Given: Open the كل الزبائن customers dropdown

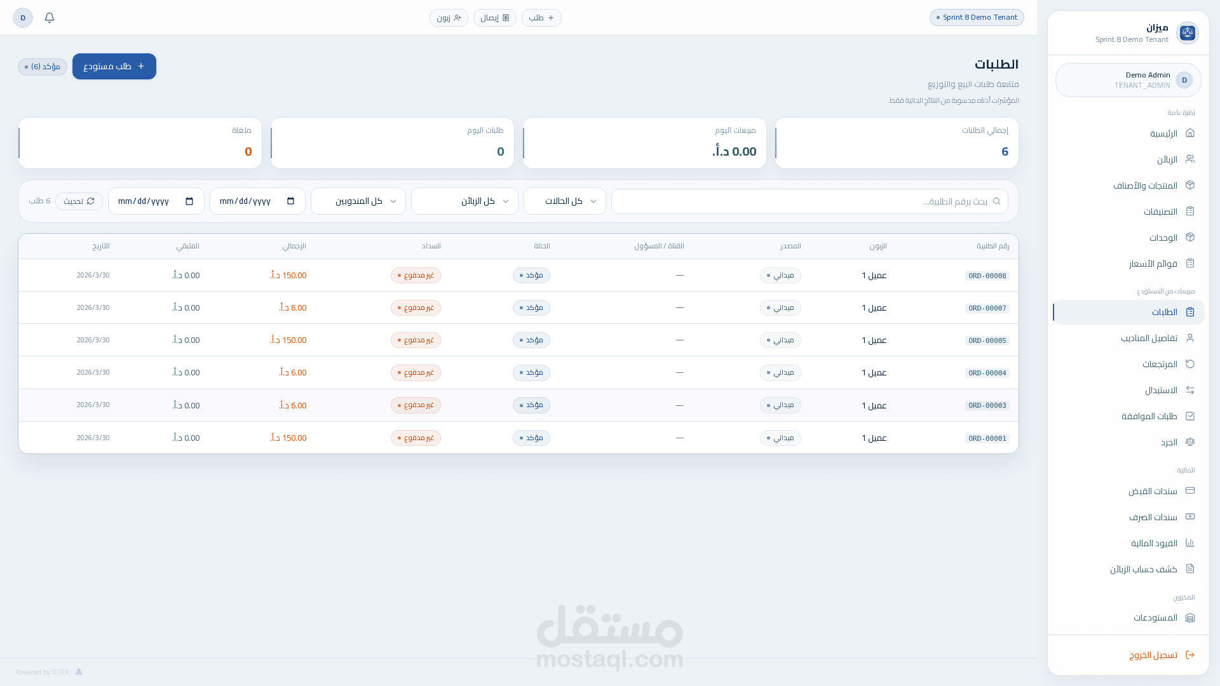Looking at the screenshot, I should tap(464, 201).
